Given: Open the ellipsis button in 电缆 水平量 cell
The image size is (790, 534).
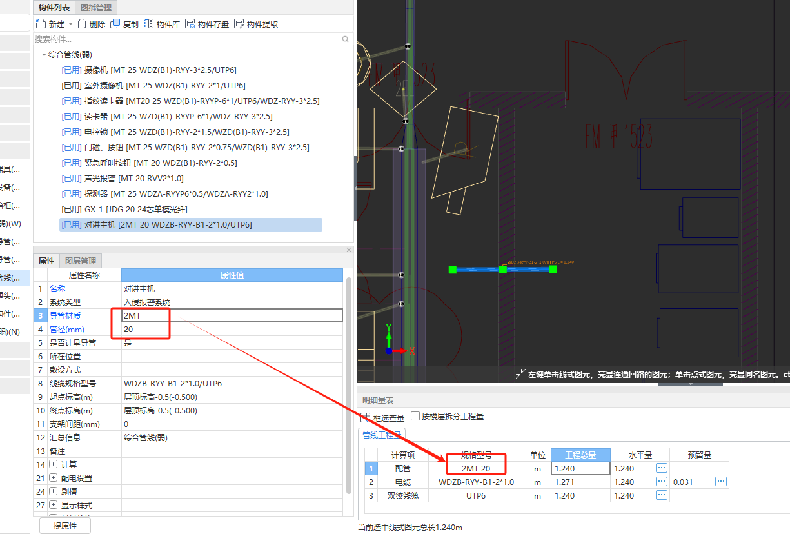Looking at the screenshot, I should (662, 482).
